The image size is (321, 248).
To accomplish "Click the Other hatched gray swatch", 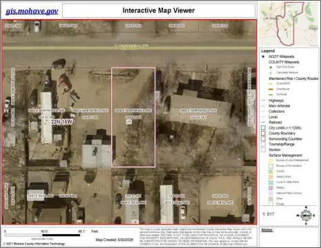I will [x=271, y=198].
